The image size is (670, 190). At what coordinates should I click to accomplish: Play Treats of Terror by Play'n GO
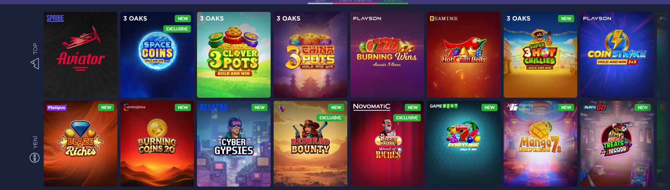point(617,144)
